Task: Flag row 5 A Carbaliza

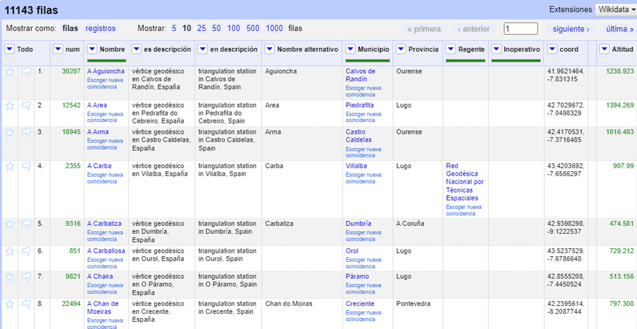Action: (26, 224)
